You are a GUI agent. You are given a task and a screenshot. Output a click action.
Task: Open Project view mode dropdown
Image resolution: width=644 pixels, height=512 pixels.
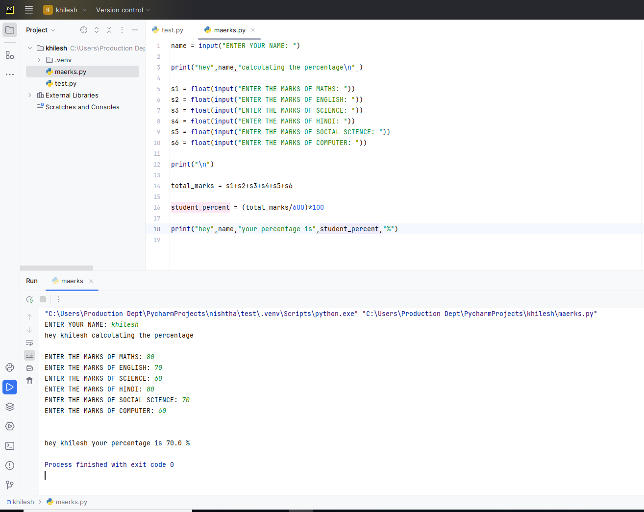coord(41,30)
